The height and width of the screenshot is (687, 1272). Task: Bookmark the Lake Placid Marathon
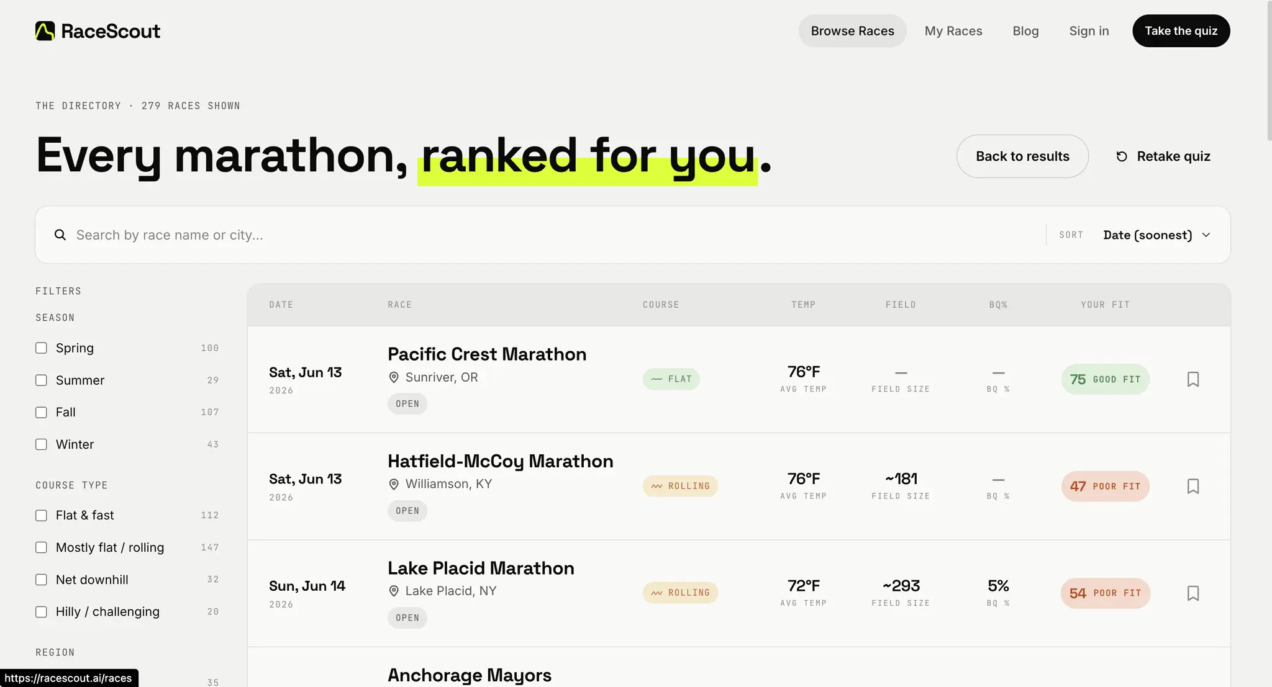[x=1192, y=593]
